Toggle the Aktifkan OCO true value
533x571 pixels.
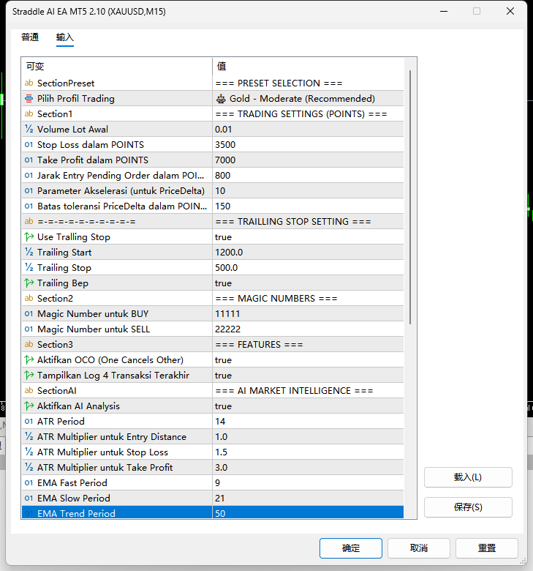(x=308, y=359)
